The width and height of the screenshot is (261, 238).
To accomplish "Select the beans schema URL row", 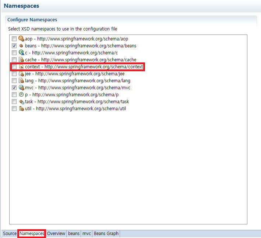I will (81, 46).
